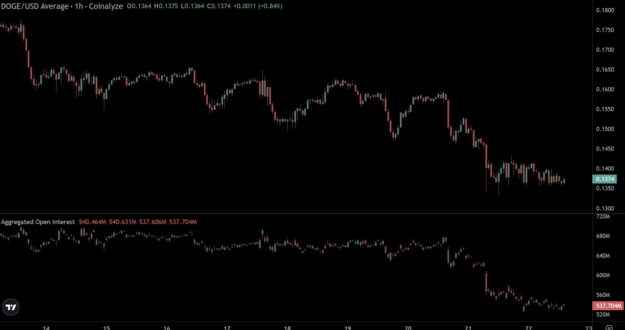
Task: Click the +0.0011 (+0.84%) change value
Action: click(258, 6)
